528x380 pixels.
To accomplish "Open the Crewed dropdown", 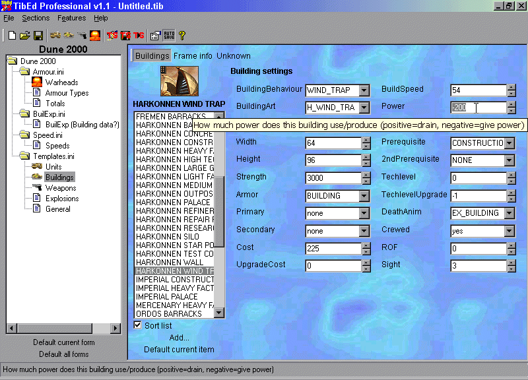I will click(510, 231).
